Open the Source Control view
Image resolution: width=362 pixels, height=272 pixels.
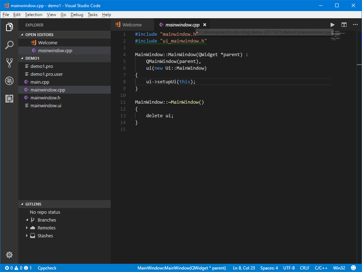coord(9,63)
